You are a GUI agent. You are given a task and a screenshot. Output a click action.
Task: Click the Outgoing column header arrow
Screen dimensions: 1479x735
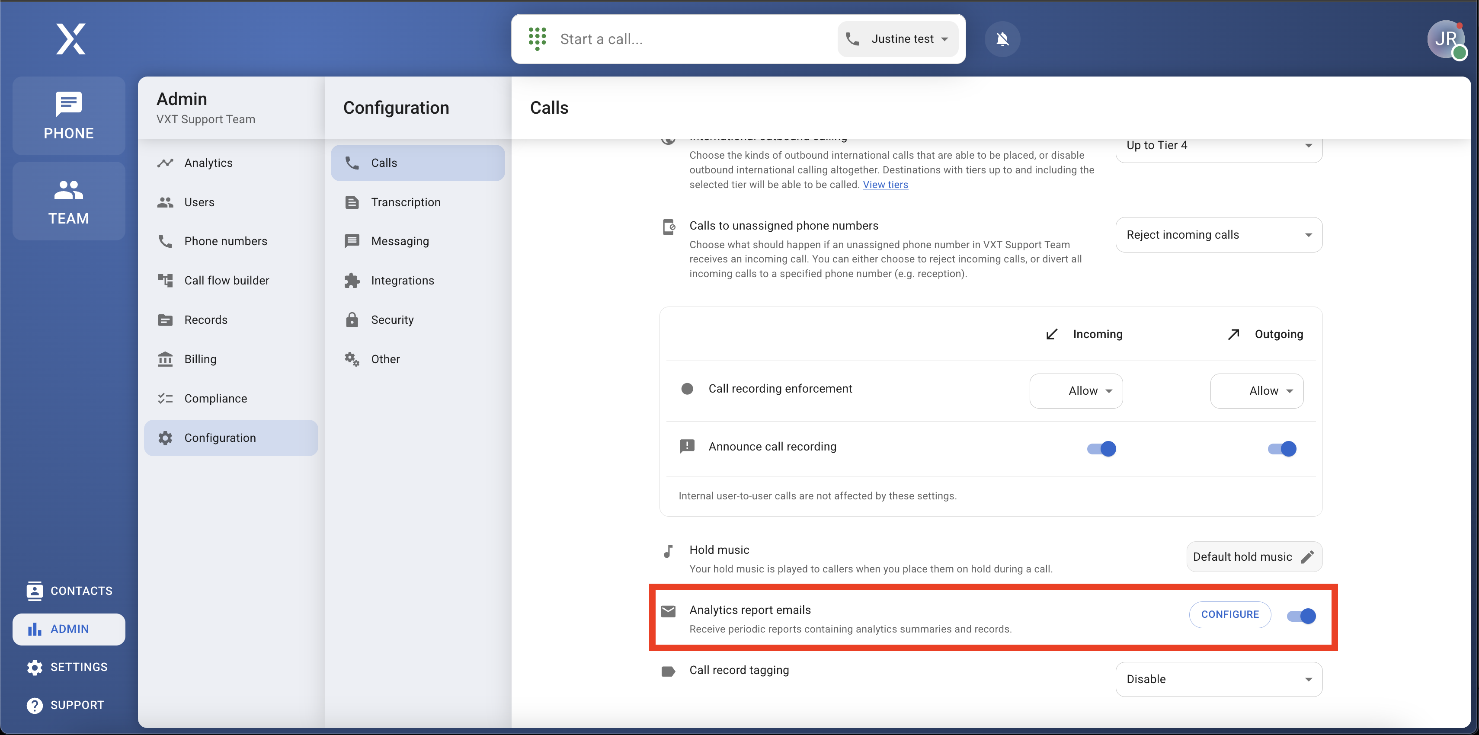tap(1233, 334)
